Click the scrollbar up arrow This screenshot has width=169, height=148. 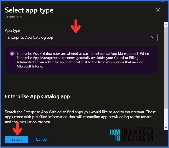coord(166,25)
